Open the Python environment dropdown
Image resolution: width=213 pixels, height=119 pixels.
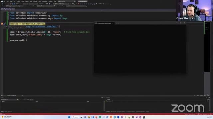click(61, 4)
